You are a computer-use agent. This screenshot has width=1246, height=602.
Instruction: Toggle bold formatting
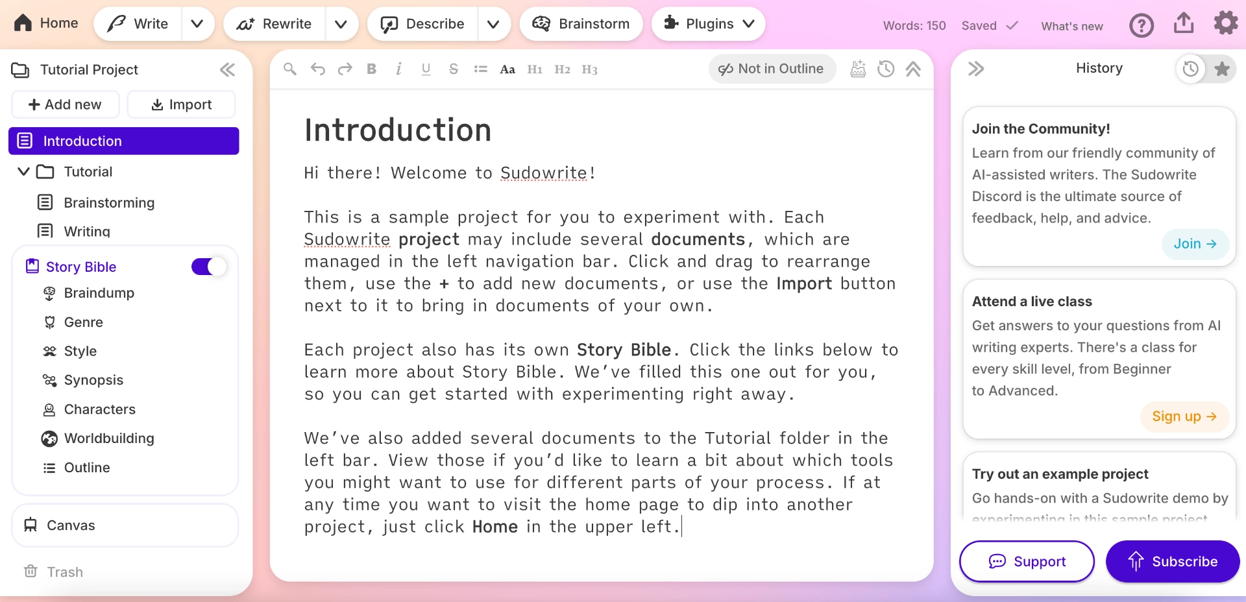371,69
